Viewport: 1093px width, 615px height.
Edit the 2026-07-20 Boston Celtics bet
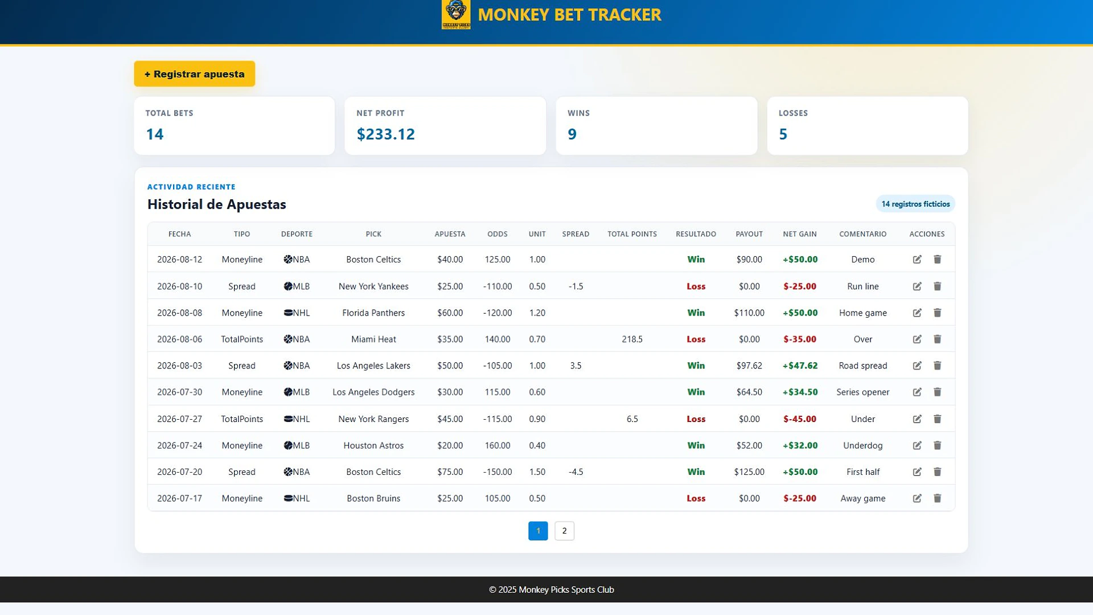click(x=917, y=472)
